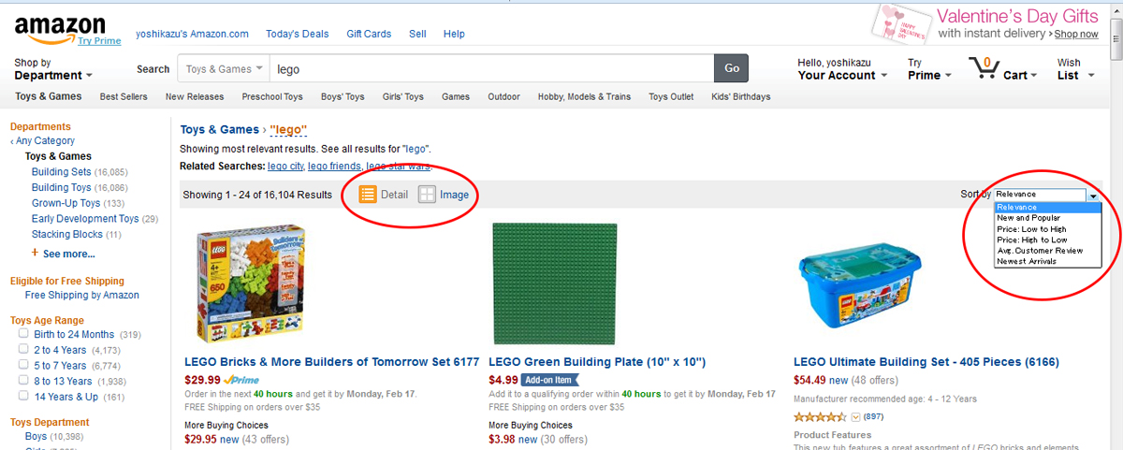Open the LEGO Green Building Plate thumbnail
This screenshot has height=450, width=1123.
555,283
